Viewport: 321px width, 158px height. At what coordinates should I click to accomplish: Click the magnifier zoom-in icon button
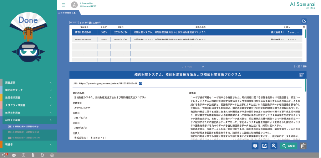274,146
